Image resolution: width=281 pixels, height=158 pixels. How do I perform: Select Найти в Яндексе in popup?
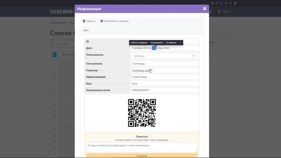pos(139,43)
